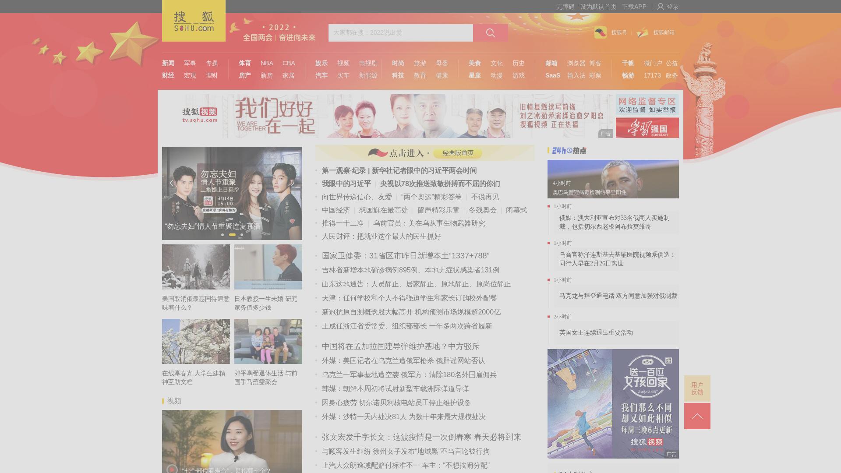Show previous carousel slide arrow
Screen dimensions: 841x473
[x=172, y=183]
